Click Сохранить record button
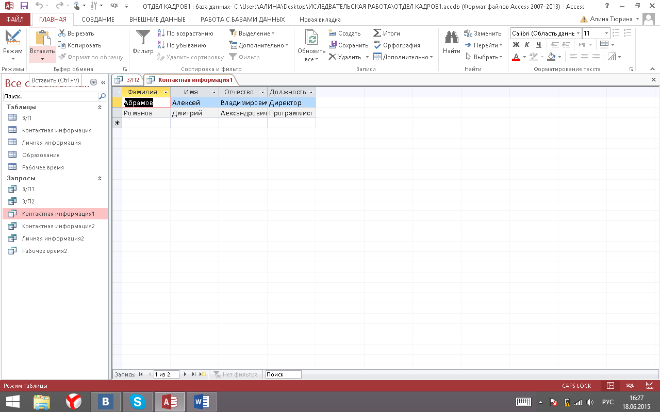The width and height of the screenshot is (660, 412). (x=348, y=45)
